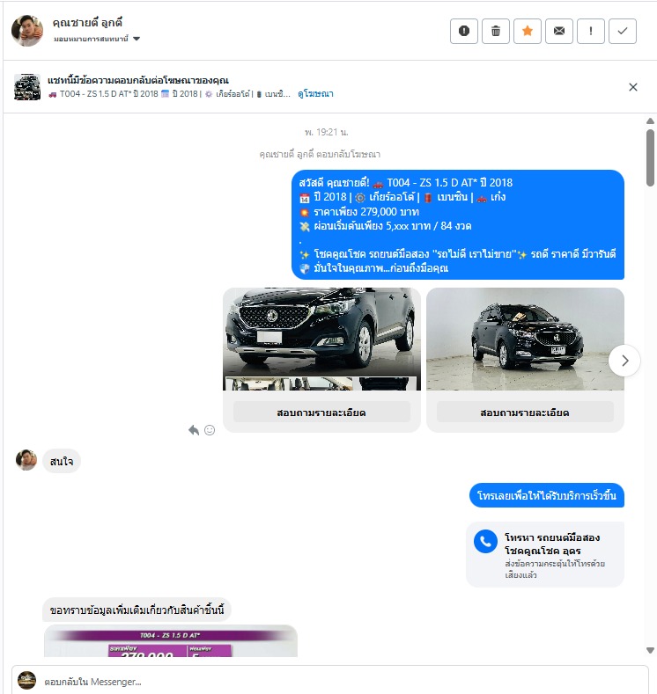Delete conversation with the trash icon
The height and width of the screenshot is (694, 657).
(496, 31)
